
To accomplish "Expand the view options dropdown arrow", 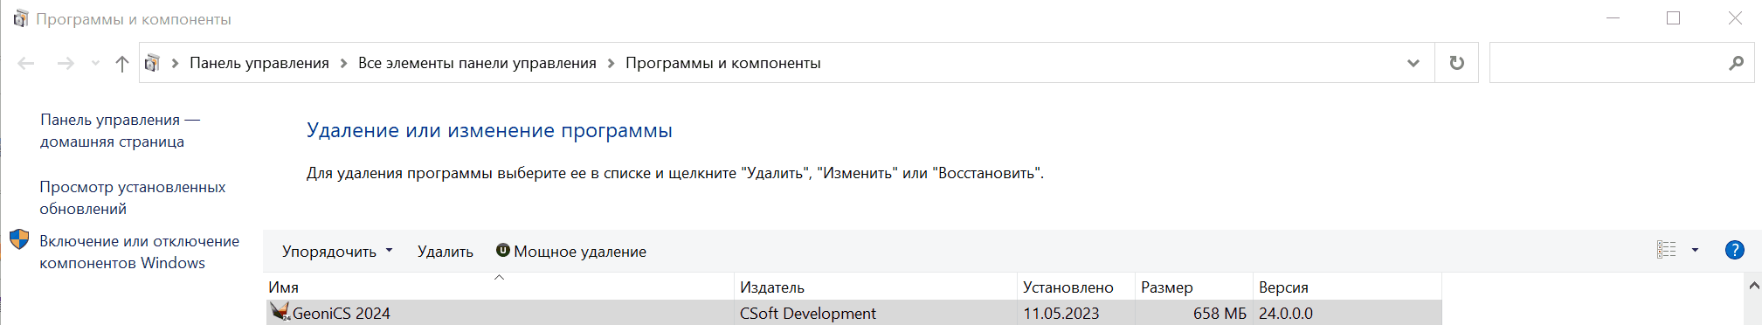I will [1695, 250].
